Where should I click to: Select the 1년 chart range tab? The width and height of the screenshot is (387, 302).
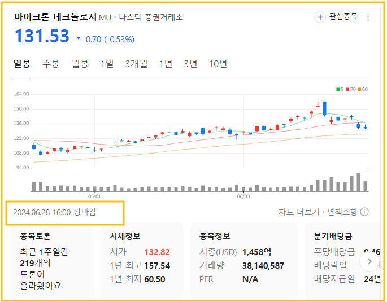point(166,64)
